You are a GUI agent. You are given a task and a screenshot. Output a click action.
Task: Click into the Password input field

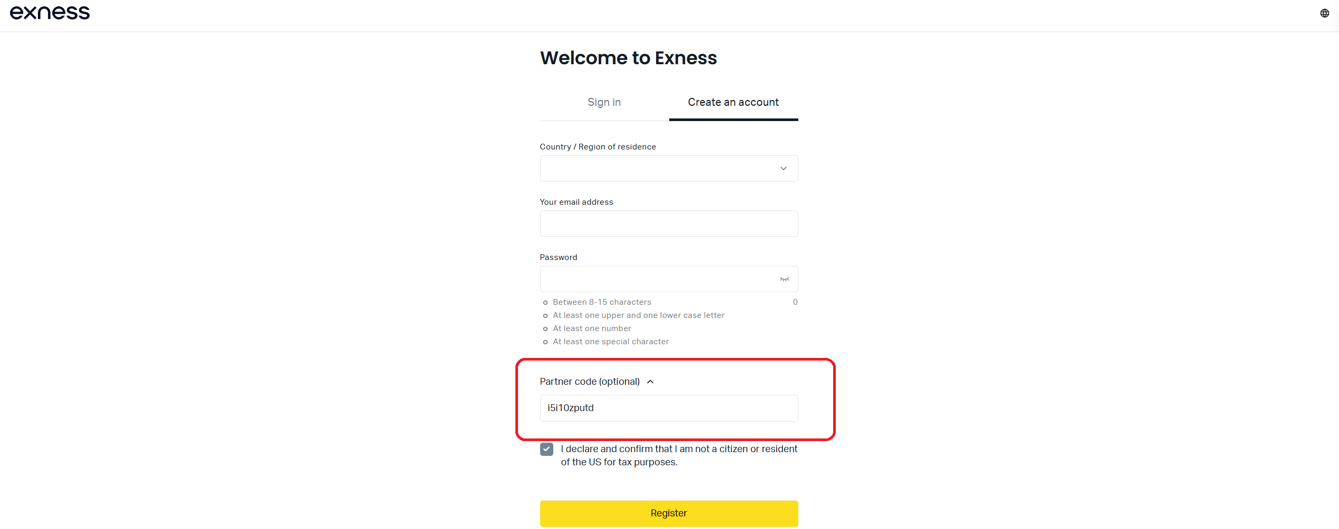(659, 279)
